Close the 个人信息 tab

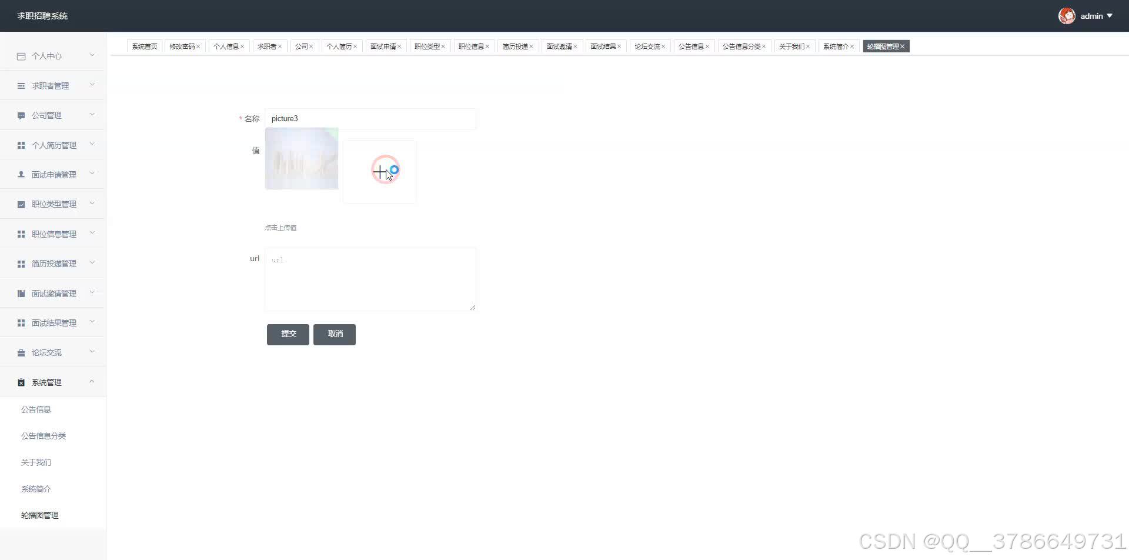242,46
